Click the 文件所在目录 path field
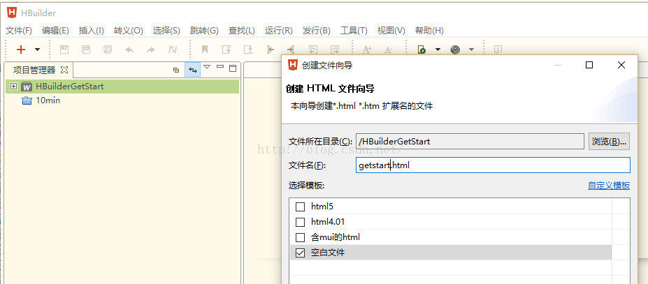Viewport: 648px width, 284px height. [470, 141]
